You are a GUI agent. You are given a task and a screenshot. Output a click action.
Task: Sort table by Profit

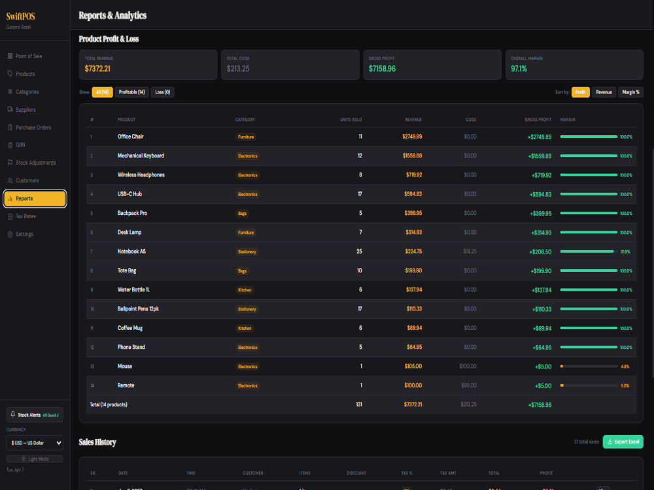tap(580, 92)
